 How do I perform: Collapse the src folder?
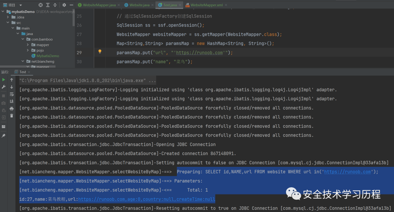(8, 23)
